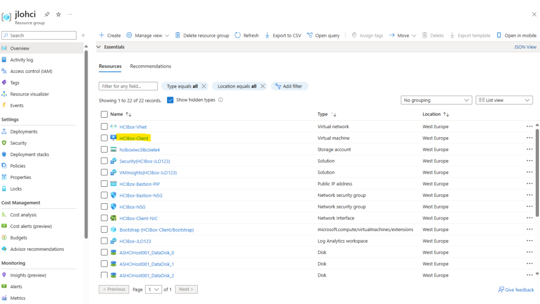The image size is (540, 304).
Task: Click the HCIBox-Client virtual machine icon
Action: (113, 138)
